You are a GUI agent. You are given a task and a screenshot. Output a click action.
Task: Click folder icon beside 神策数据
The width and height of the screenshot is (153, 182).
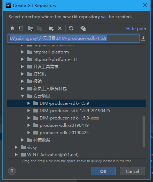30,140
